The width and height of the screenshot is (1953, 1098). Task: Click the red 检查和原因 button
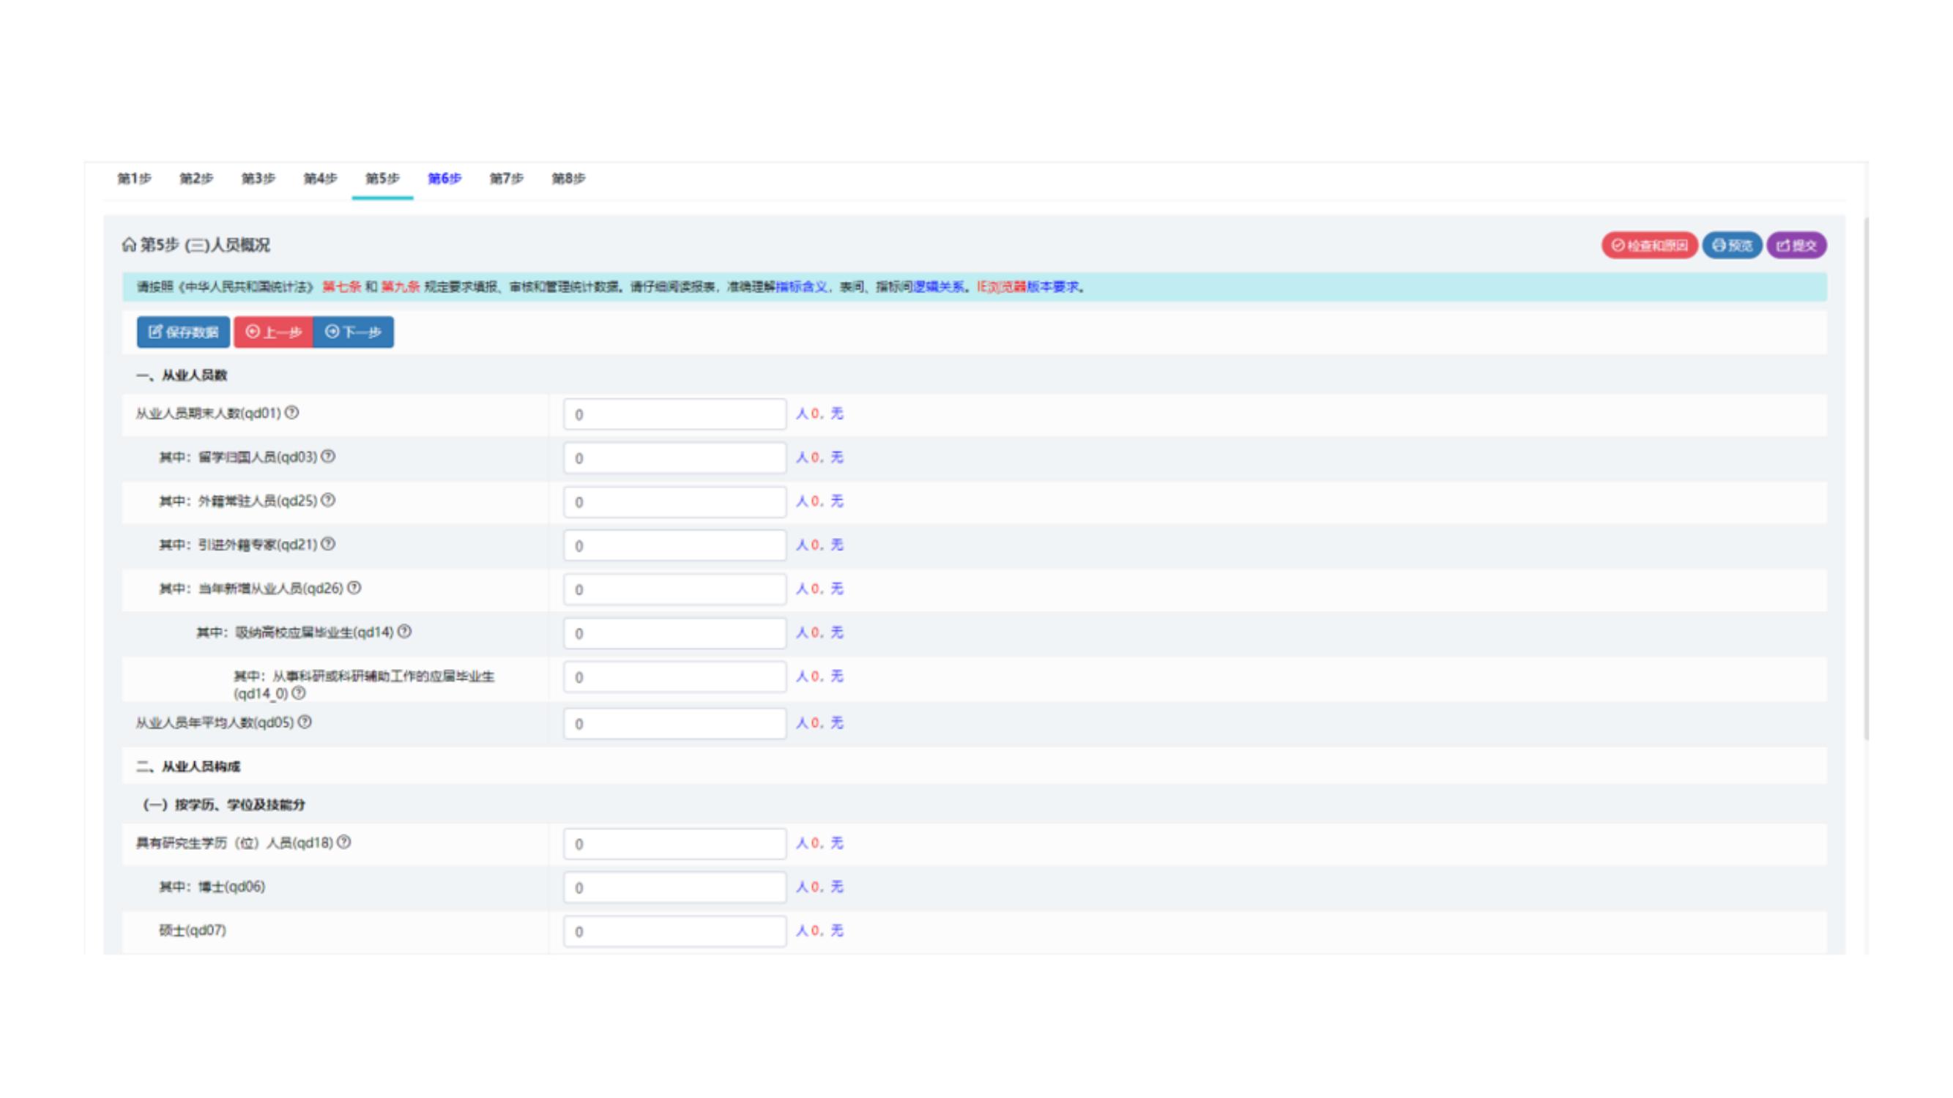(x=1649, y=245)
